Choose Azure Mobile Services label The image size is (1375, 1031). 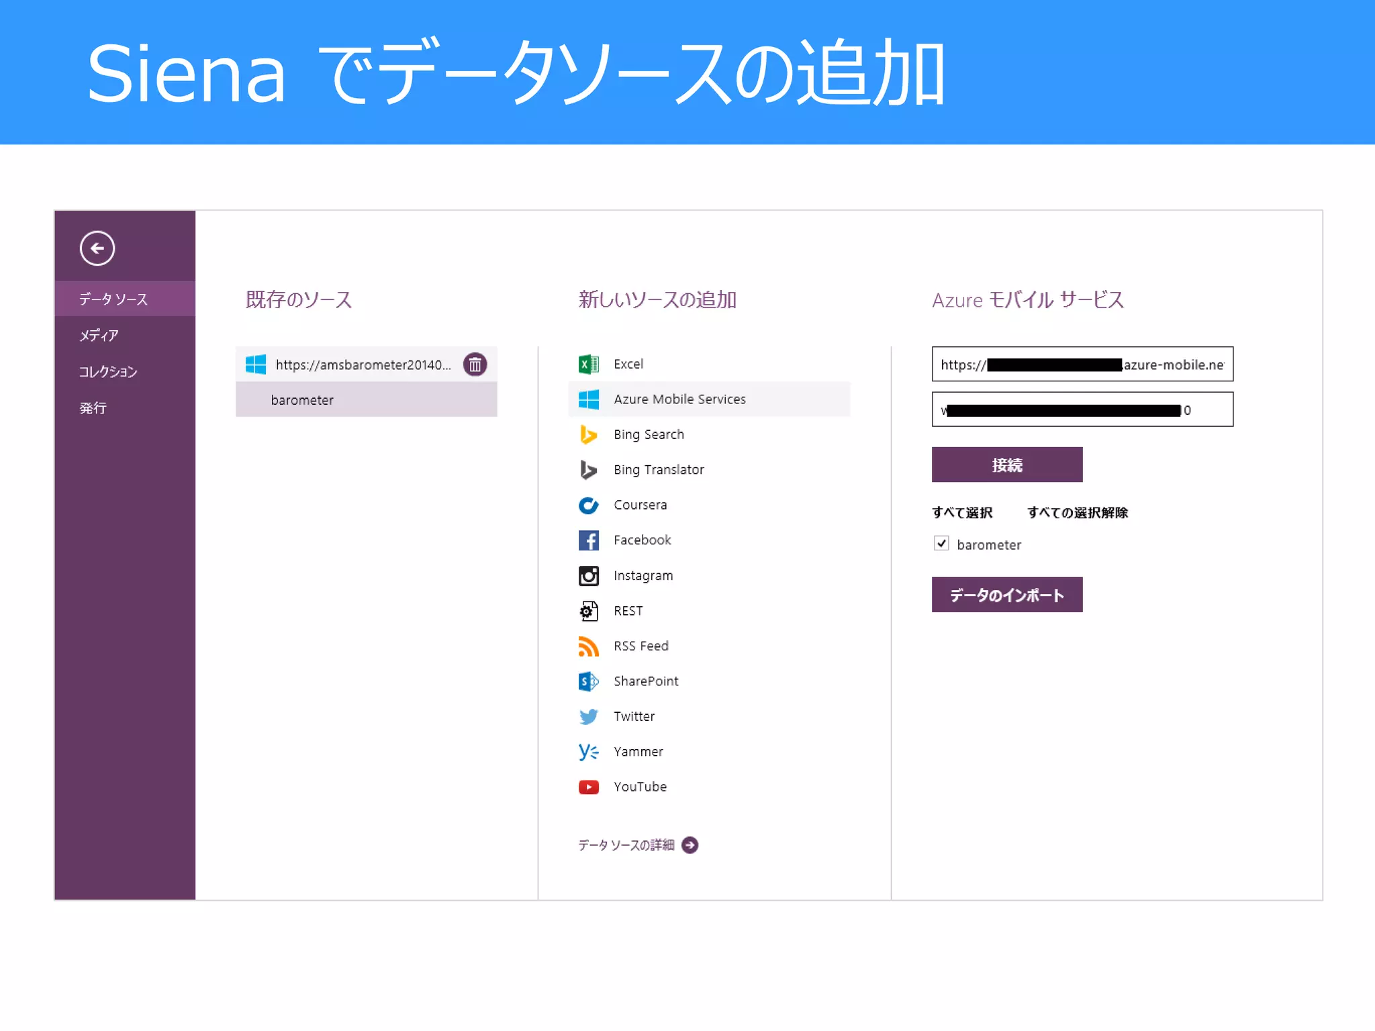point(679,399)
